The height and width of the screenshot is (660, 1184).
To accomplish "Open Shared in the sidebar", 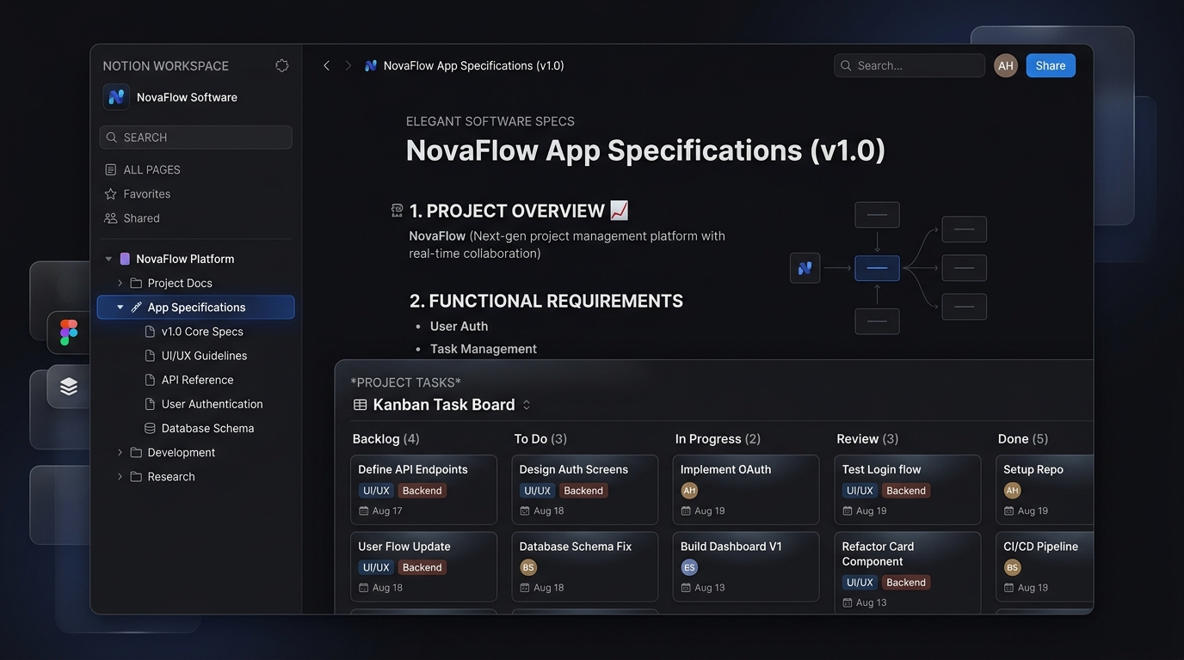I will [141, 218].
